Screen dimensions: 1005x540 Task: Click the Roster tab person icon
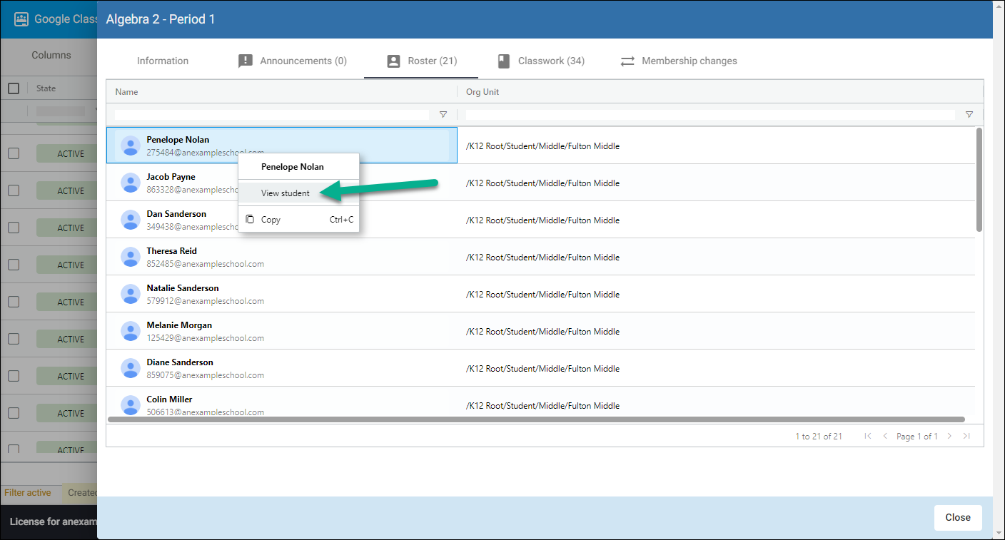pos(393,61)
